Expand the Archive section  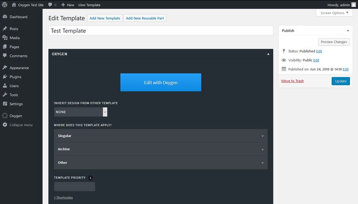pos(161,149)
